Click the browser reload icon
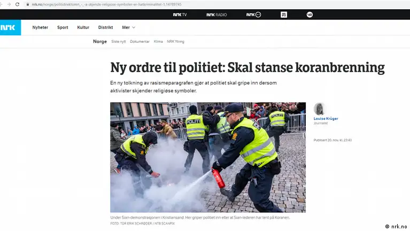Screen dimensions: 410x231 [17, 4]
